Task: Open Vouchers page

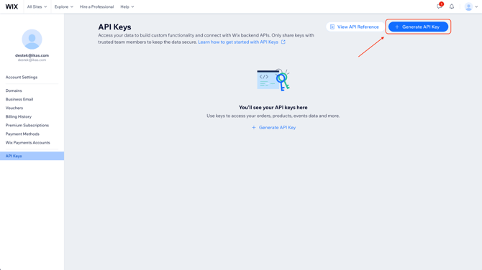Action: pos(14,108)
